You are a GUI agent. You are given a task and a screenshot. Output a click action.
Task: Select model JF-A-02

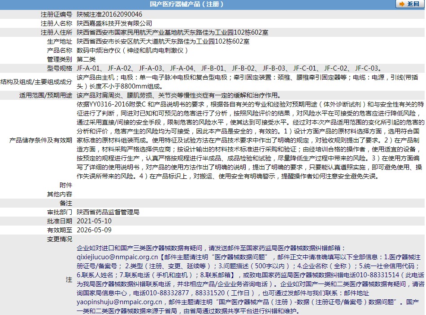tap(119, 68)
